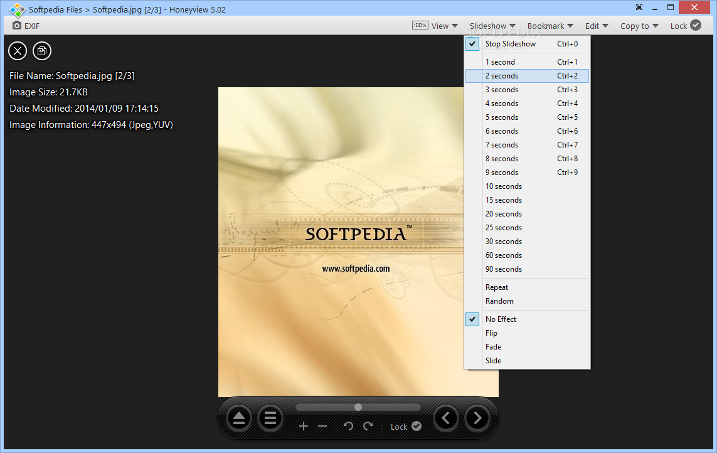
Task: Set slideshow interval to 15 seconds
Action: tap(527, 200)
